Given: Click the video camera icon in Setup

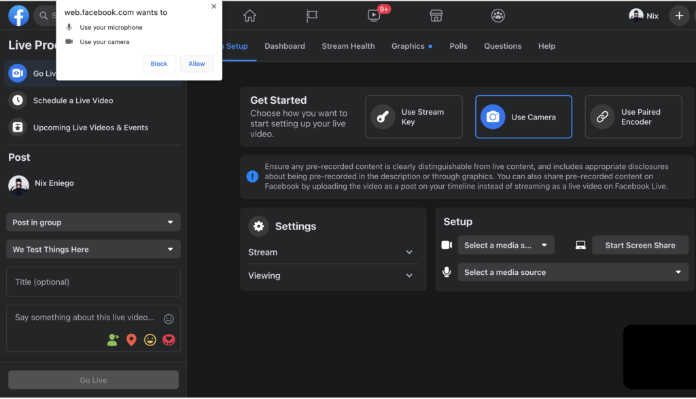Looking at the screenshot, I should 447,245.
